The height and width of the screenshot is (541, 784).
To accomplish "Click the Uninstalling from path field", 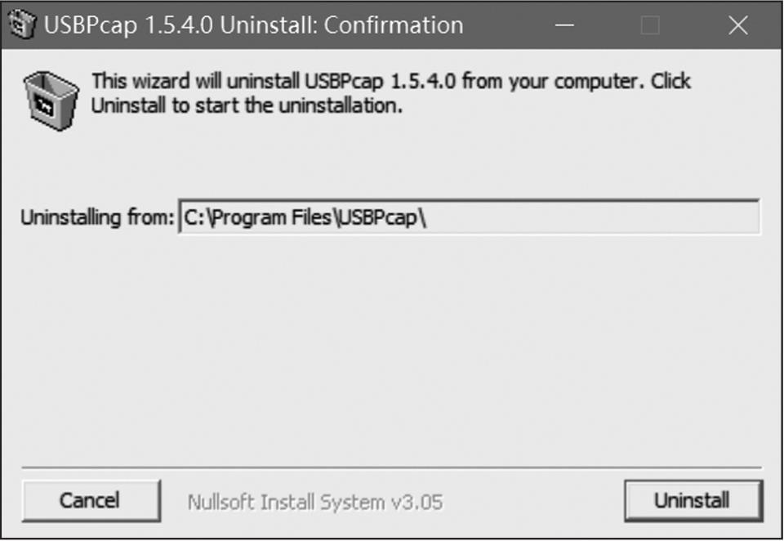I will pos(469,217).
